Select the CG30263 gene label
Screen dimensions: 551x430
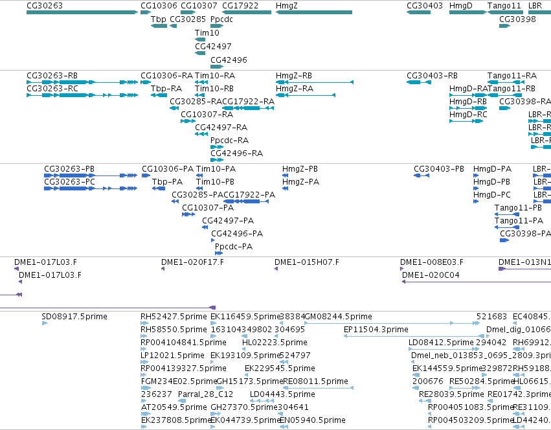pyautogui.click(x=45, y=6)
